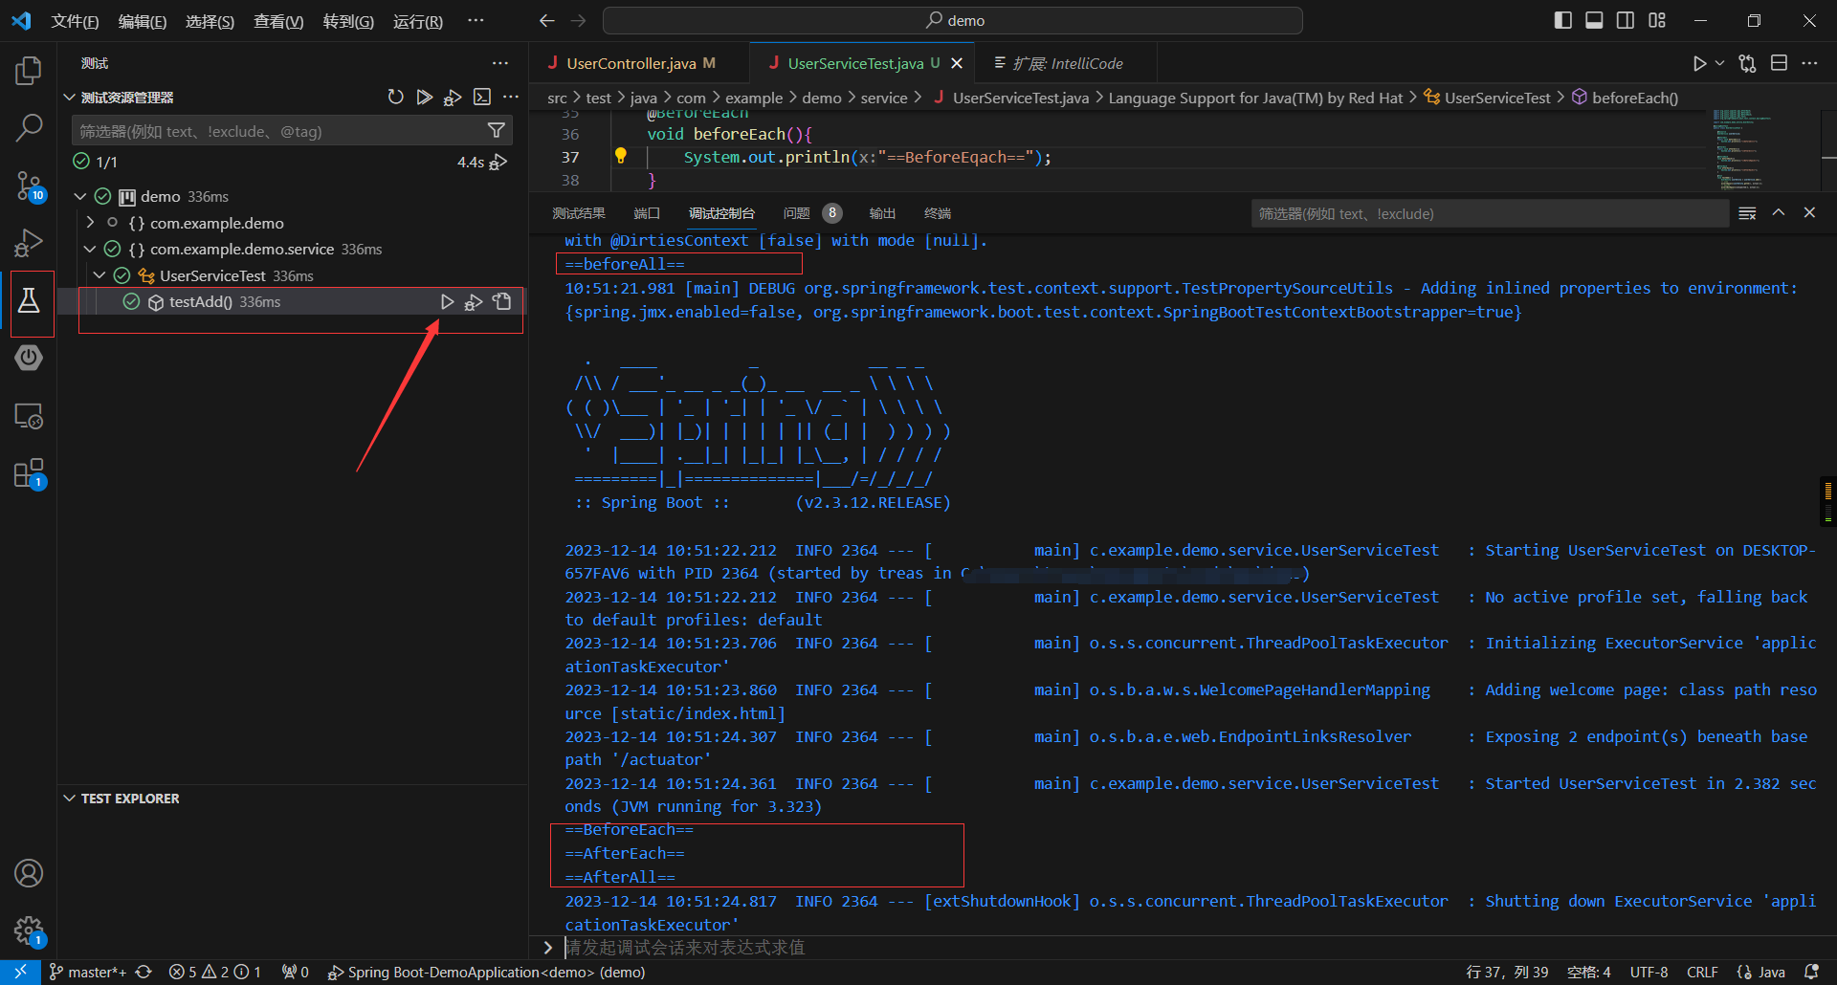
Task: Collapse the TEST EXPLORER section
Action: (69, 799)
